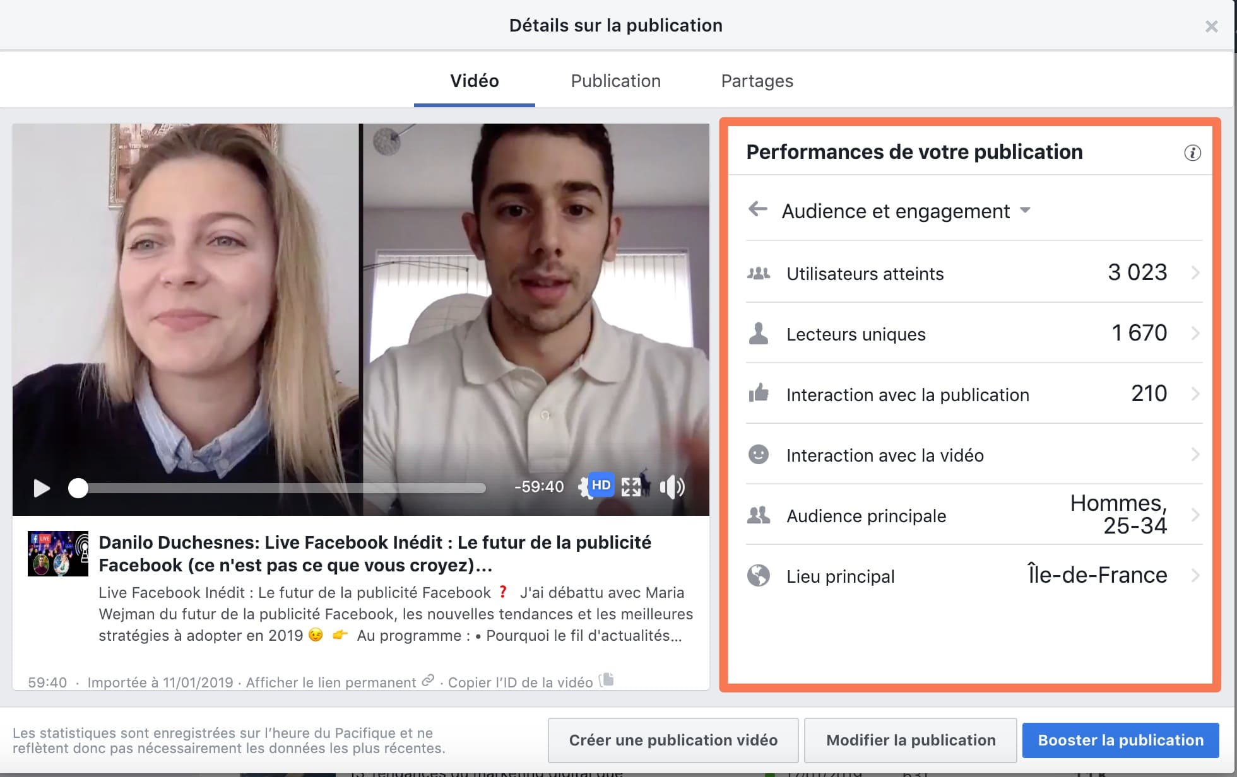The image size is (1237, 777).
Task: Switch to the Partages tab
Action: coord(757,81)
